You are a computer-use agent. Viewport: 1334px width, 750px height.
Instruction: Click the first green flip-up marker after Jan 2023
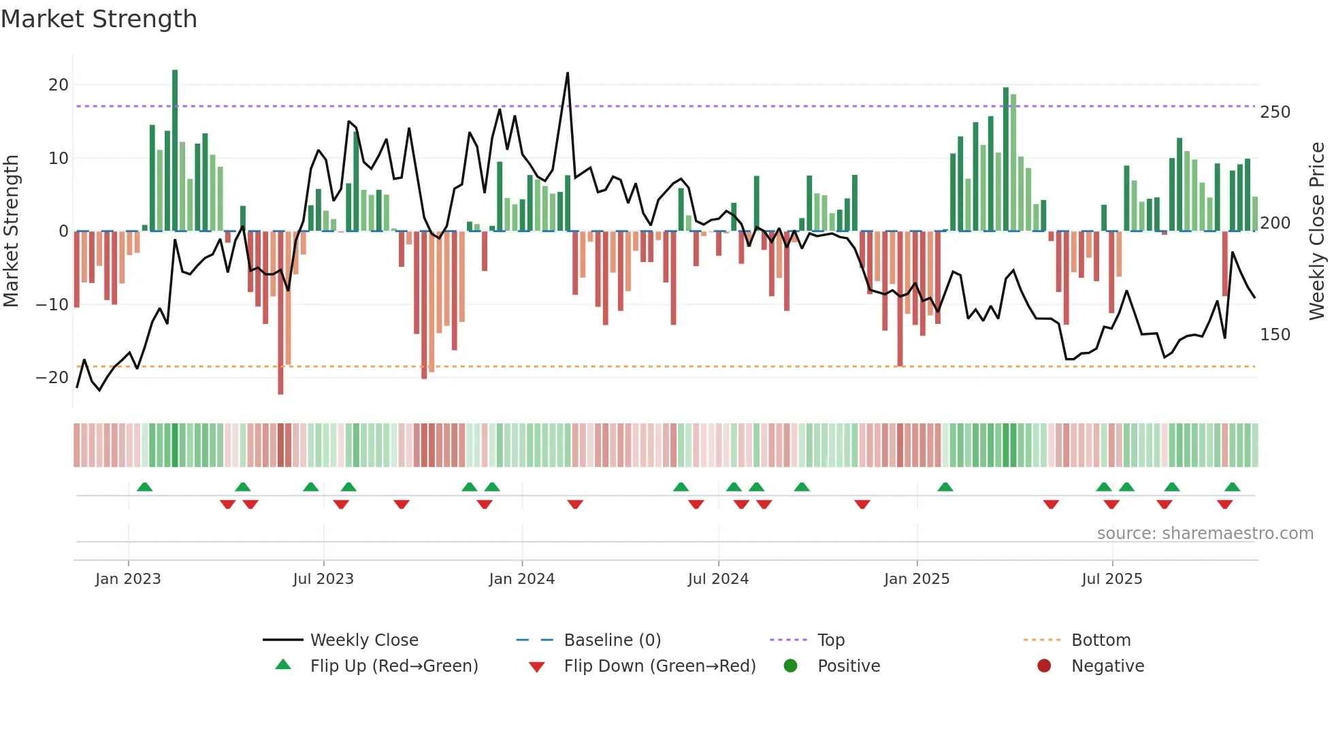[144, 487]
